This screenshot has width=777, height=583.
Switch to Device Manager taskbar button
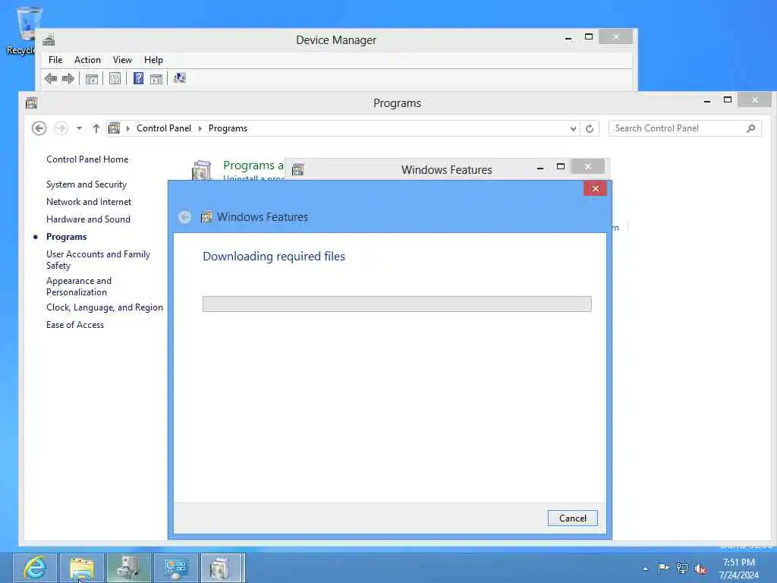129,568
